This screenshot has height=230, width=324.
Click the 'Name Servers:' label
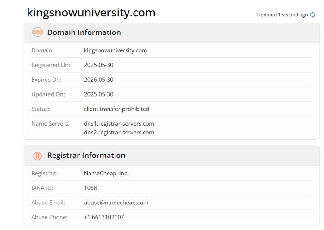pos(50,124)
